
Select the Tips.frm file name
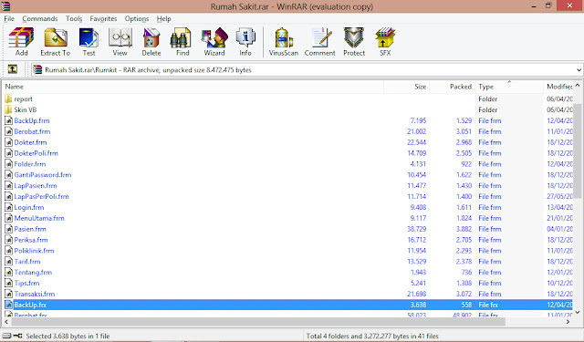point(26,284)
